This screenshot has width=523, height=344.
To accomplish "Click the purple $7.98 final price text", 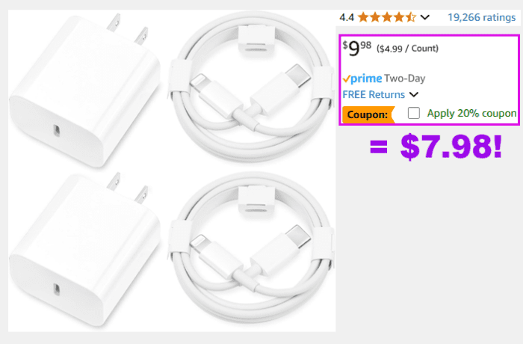I will 436,147.
